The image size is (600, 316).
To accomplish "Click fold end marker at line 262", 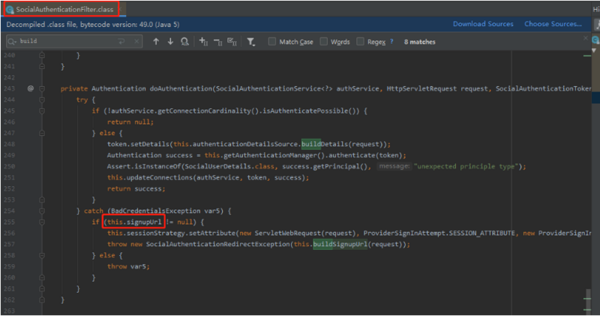I will tap(42, 299).
